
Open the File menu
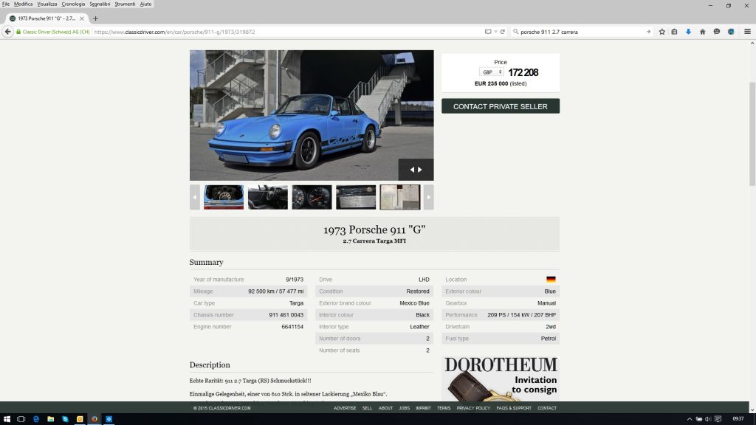[6, 4]
